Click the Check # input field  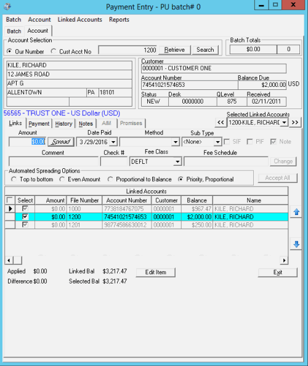pyautogui.click(x=113, y=161)
